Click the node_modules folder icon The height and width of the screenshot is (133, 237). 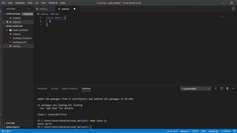tap(10, 30)
